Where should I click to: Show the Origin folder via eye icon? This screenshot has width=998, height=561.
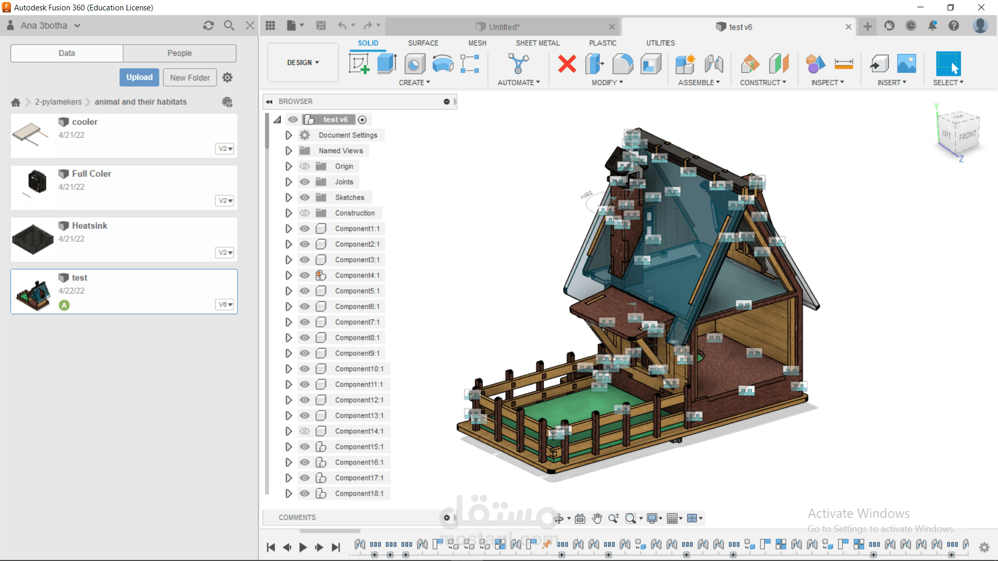point(305,166)
